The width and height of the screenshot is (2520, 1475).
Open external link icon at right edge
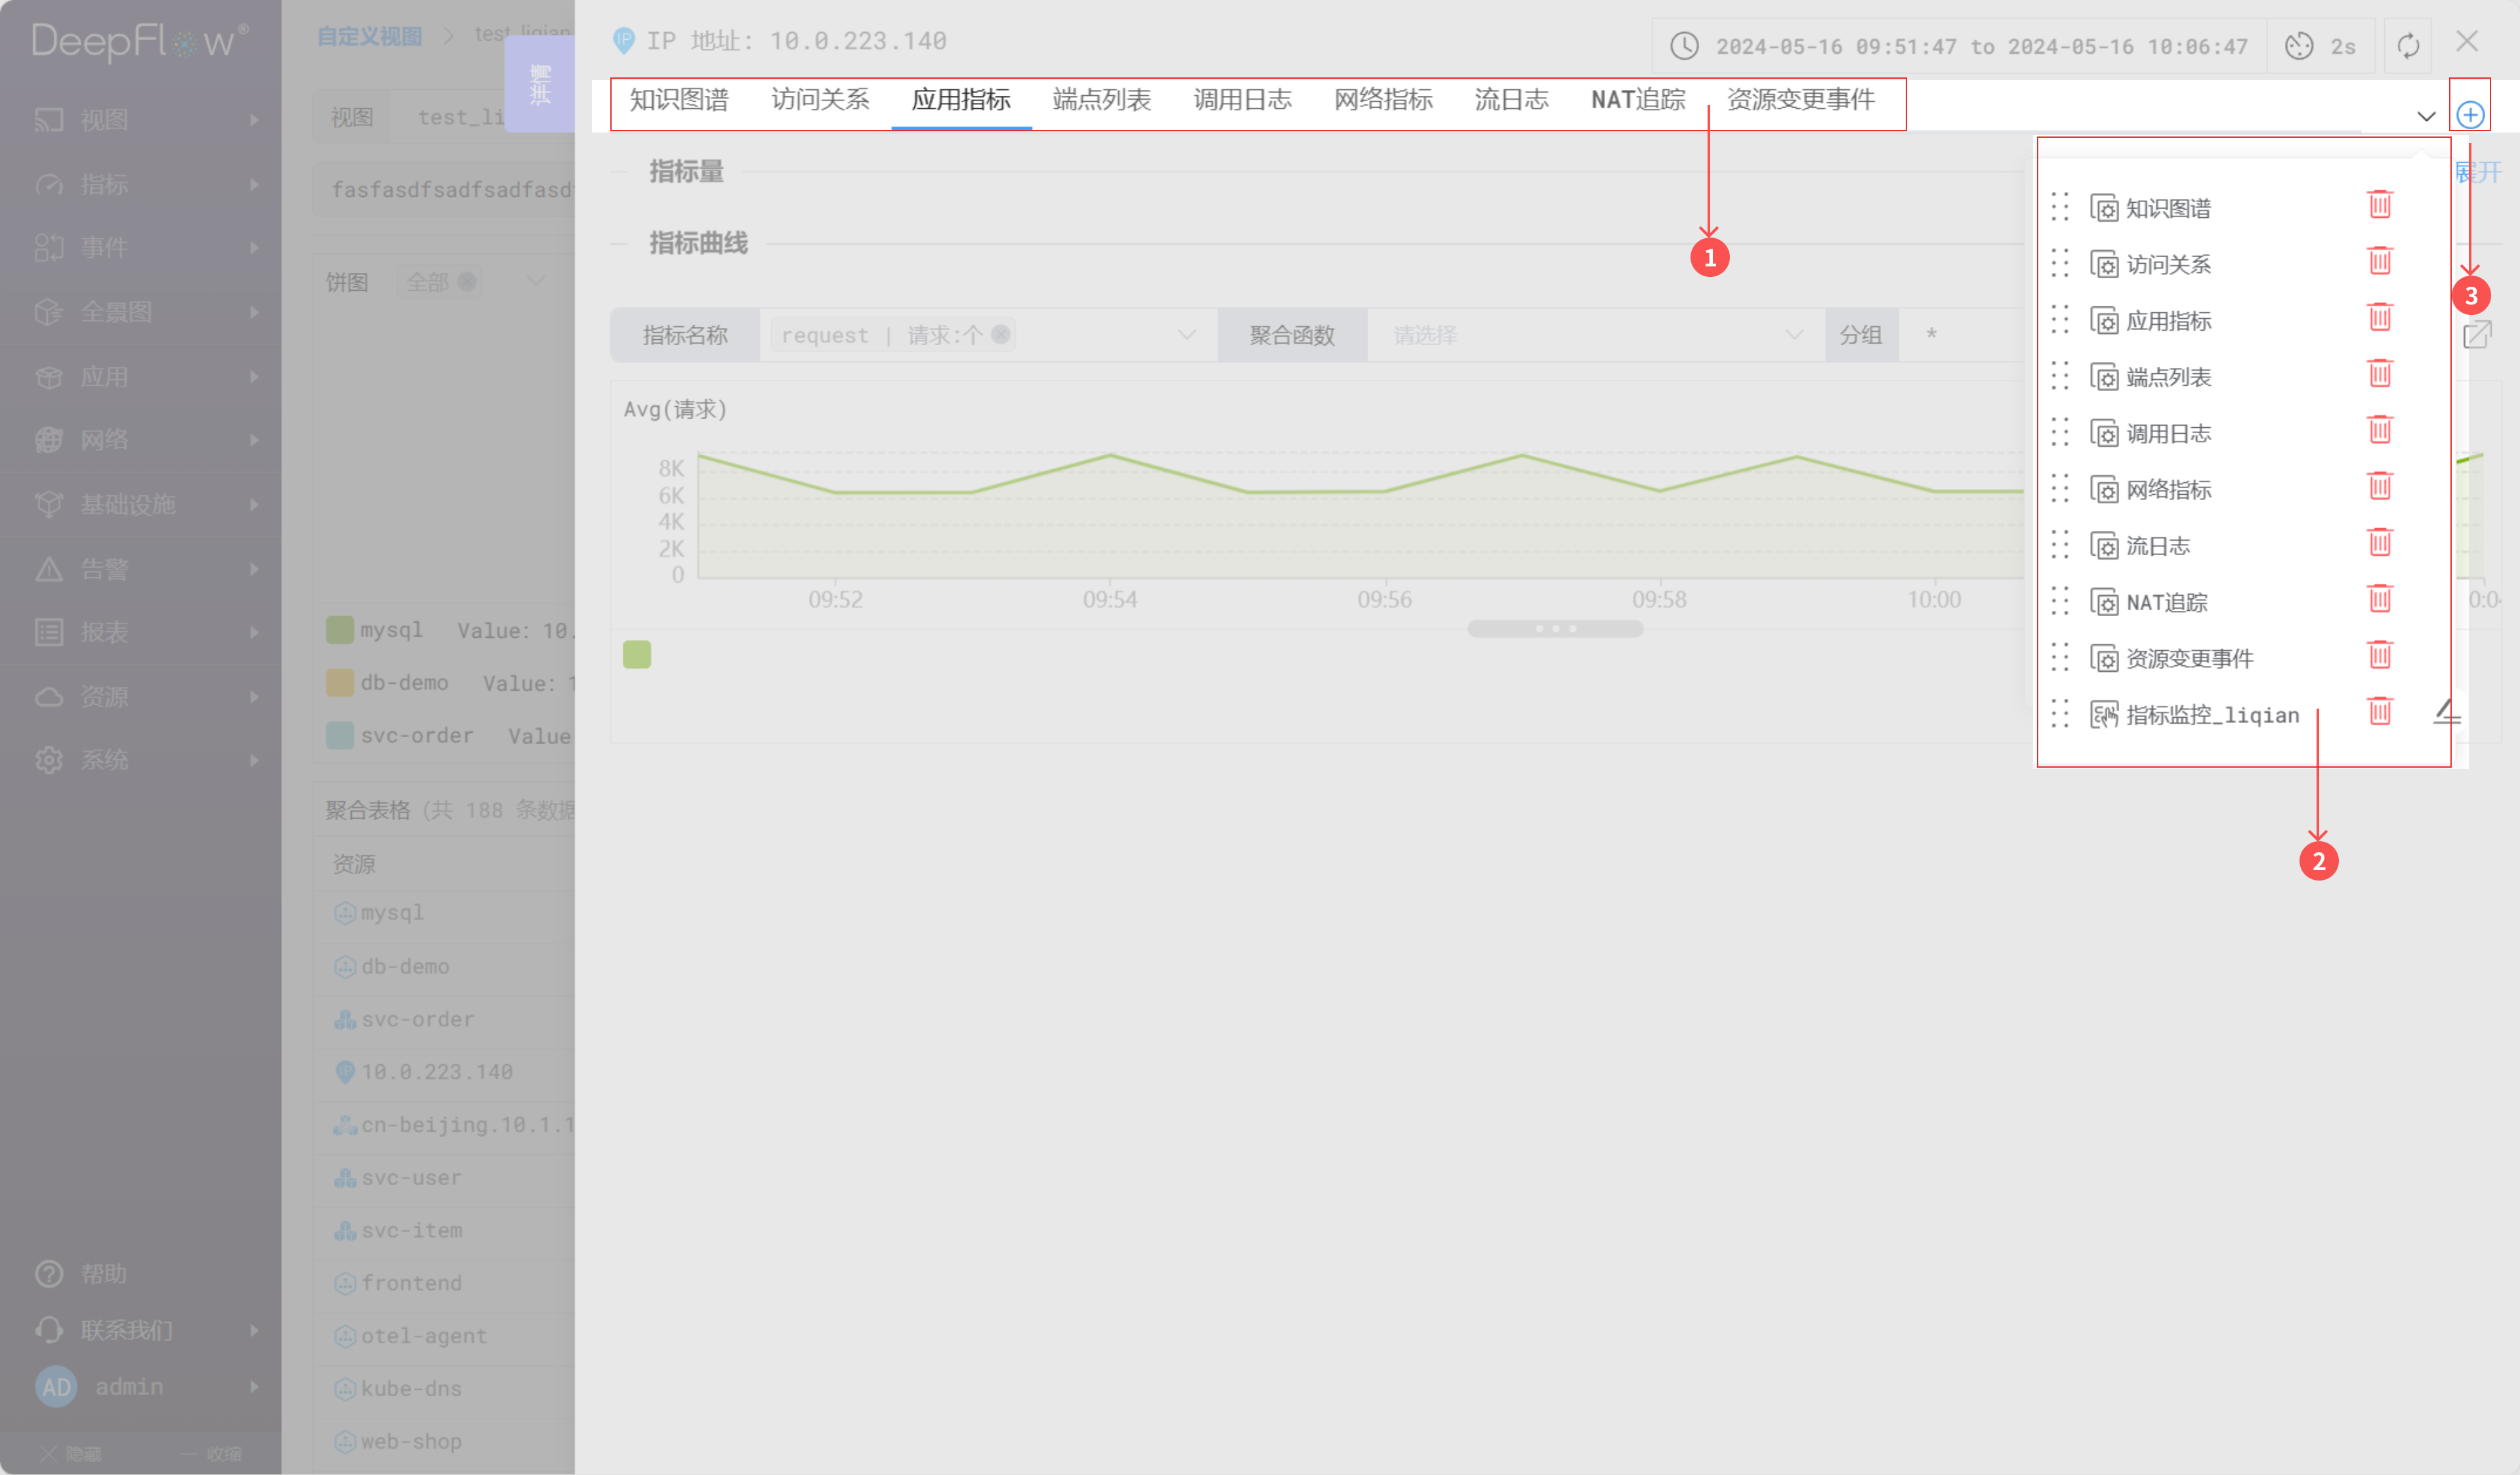tap(2476, 335)
